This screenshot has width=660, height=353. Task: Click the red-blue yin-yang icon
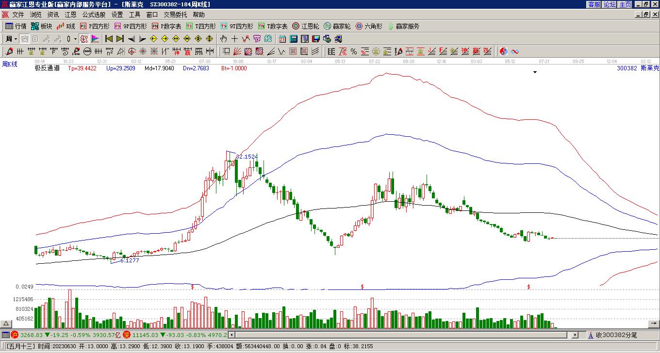click(504, 51)
